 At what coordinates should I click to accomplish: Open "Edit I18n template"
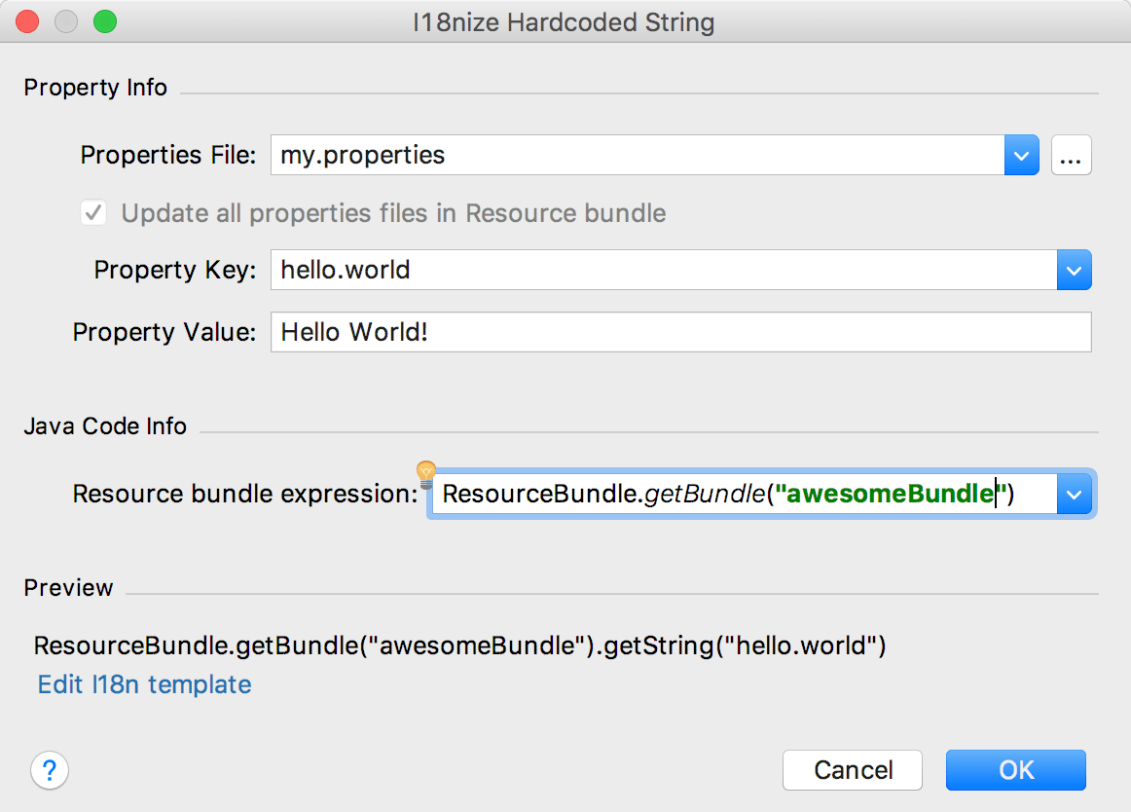coord(143,684)
